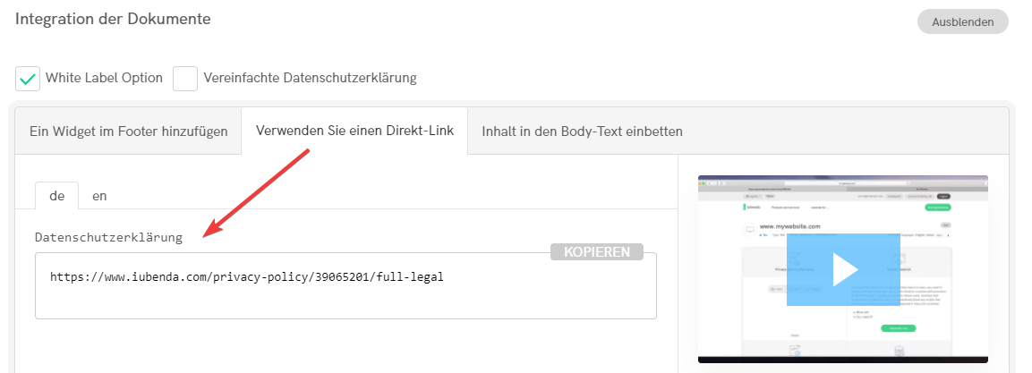The width and height of the screenshot is (1032, 373).
Task: Select the 'de' language tab
Action: click(56, 195)
